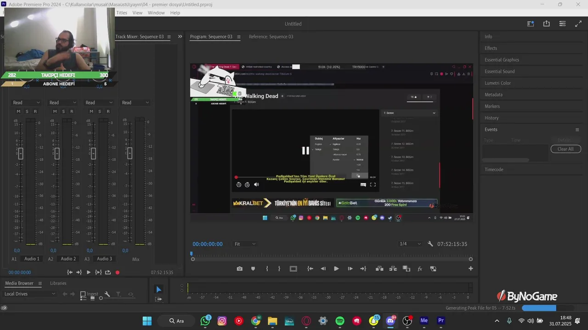Click the Clear All button
Viewport: 588px width, 330px height.
pyautogui.click(x=565, y=149)
